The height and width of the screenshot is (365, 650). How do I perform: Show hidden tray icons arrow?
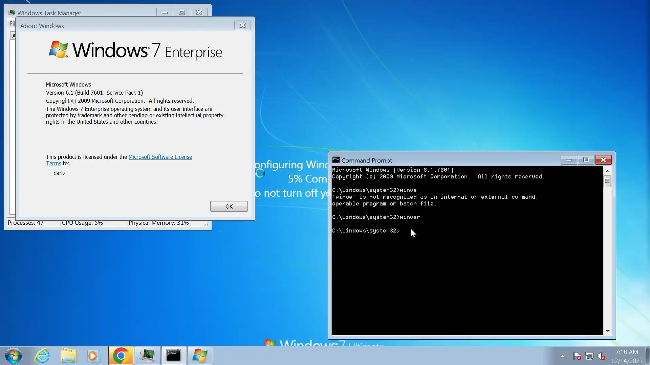point(563,356)
